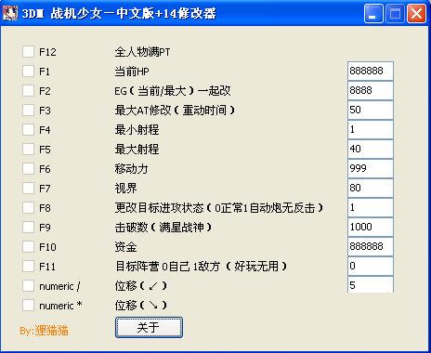Click the 位移（↘）label
The height and width of the screenshot is (353, 431).
(x=141, y=306)
